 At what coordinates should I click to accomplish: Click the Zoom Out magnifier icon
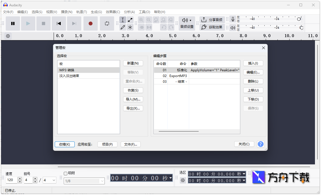pos(149,20)
